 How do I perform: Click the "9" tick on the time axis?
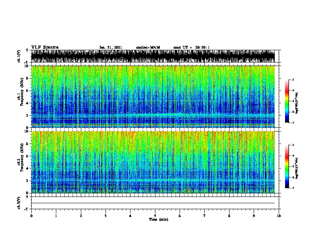pyautogui.click(x=254, y=216)
